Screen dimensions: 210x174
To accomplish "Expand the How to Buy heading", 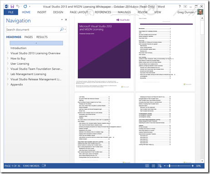I will click(8, 58).
